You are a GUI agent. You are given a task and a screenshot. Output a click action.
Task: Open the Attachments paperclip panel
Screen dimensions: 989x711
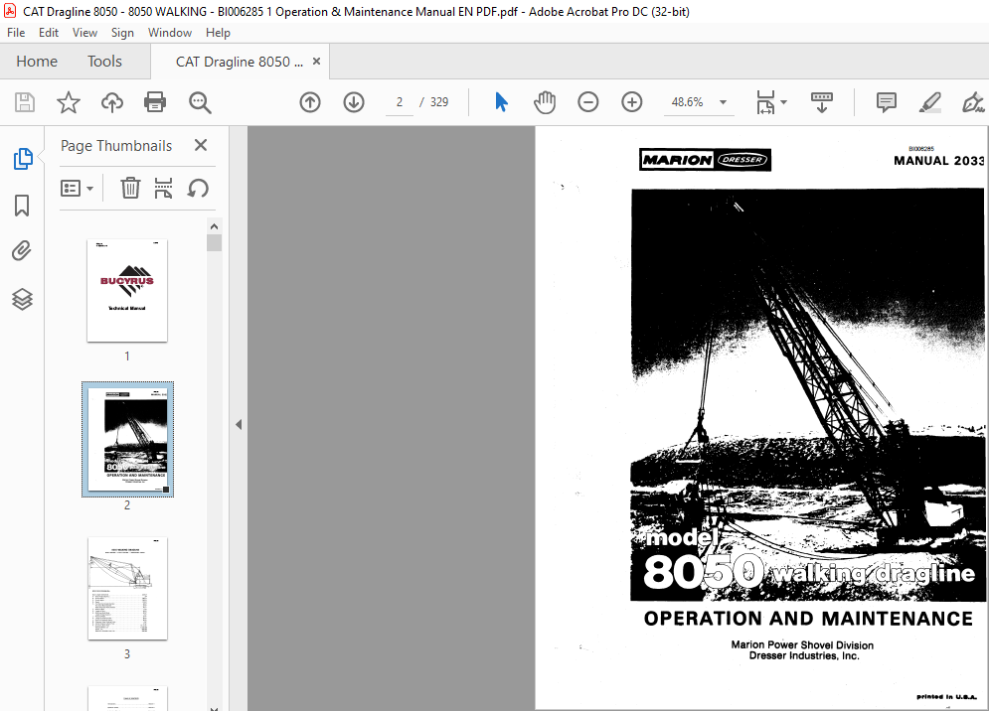[22, 251]
